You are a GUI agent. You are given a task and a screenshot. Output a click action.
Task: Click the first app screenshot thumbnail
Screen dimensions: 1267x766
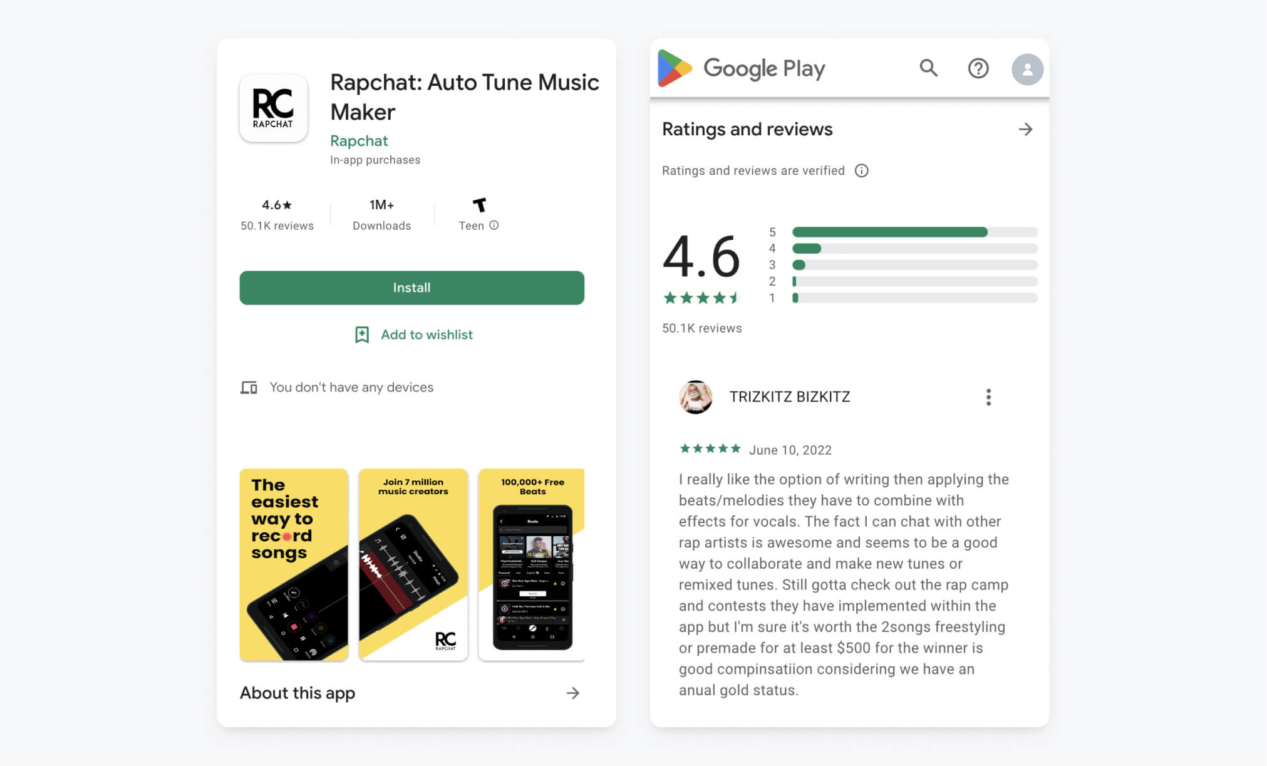tap(293, 565)
